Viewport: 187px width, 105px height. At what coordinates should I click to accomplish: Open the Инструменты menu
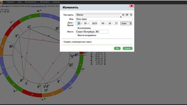(x=30, y=2)
